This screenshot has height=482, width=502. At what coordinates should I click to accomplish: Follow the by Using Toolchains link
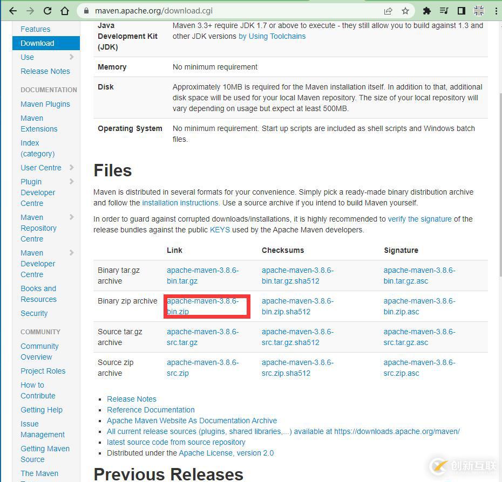[x=272, y=37]
